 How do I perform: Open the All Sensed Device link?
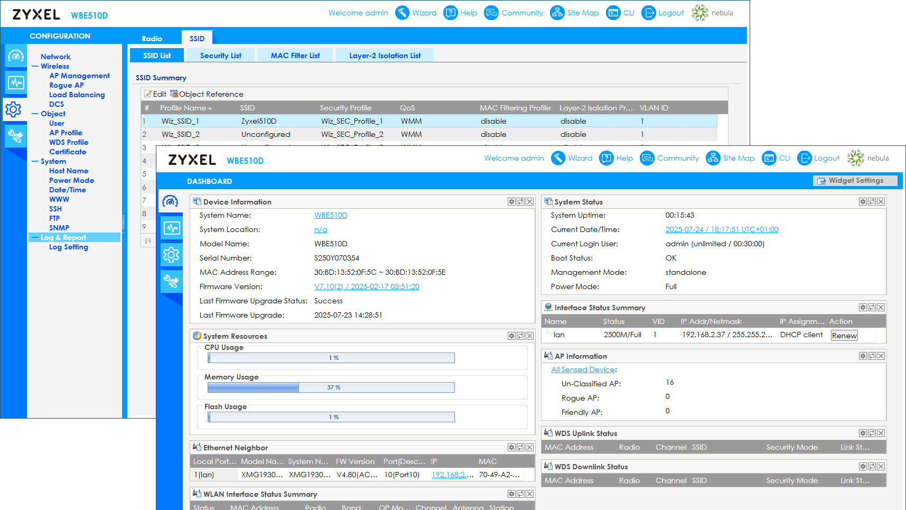click(583, 369)
